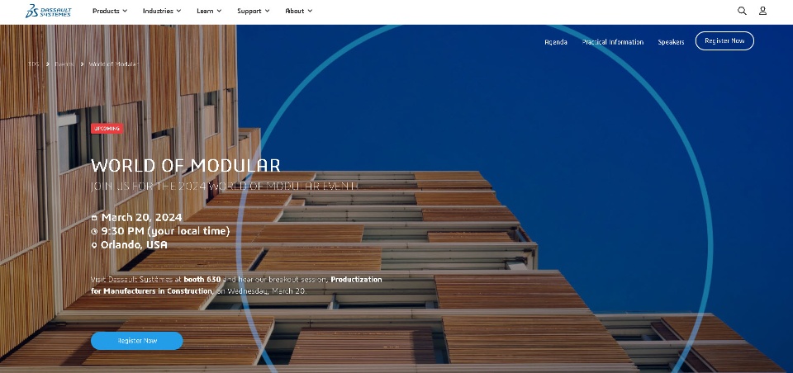Click the Join us for the 2024 subtitle

(x=224, y=186)
